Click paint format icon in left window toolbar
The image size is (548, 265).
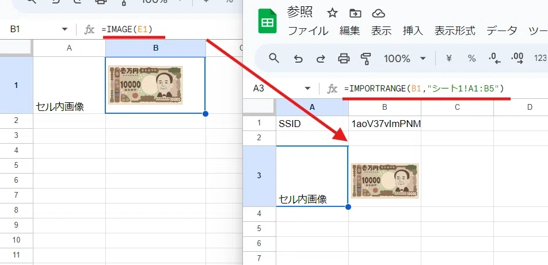[x=123, y=2]
